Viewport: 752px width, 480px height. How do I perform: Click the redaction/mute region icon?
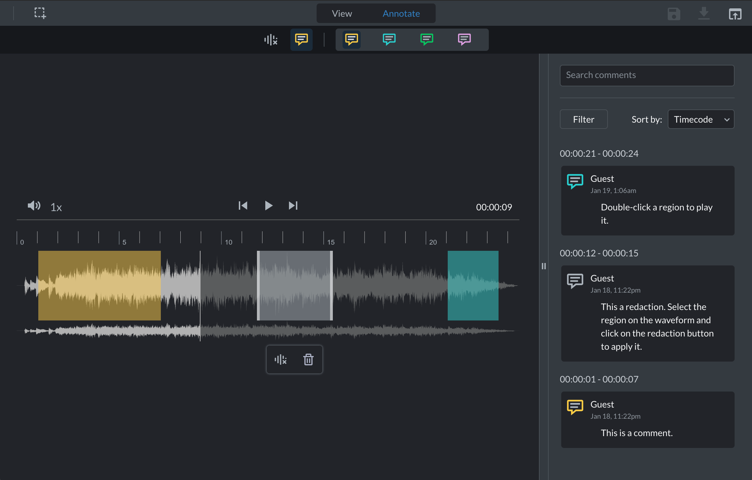(x=281, y=359)
